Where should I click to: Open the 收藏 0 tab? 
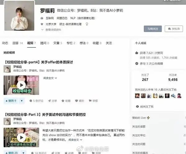pyautogui.click(x=97, y=43)
